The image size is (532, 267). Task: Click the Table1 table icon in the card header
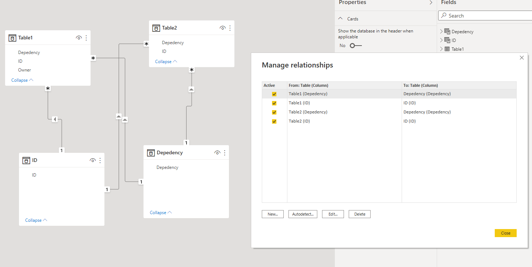pos(12,38)
